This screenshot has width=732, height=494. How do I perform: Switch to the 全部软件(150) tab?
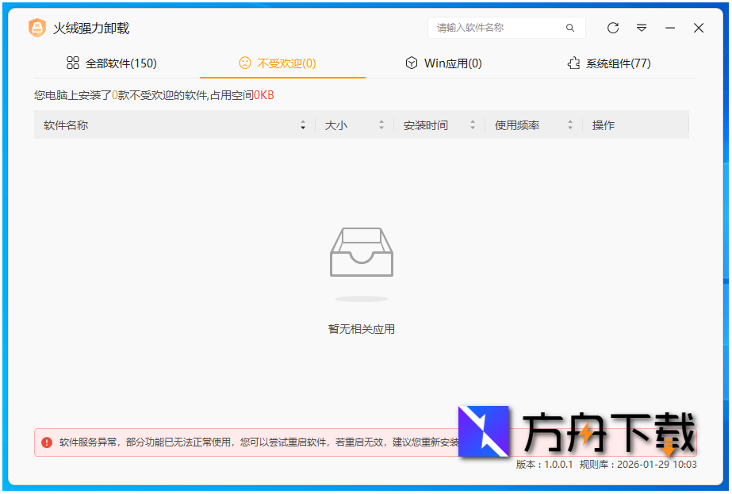pyautogui.click(x=121, y=63)
